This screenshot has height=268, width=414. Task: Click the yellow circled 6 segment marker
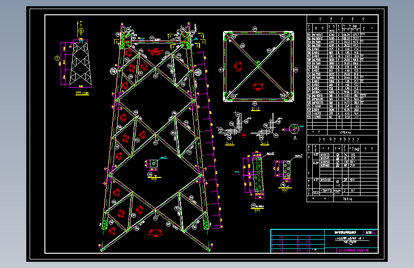pyautogui.click(x=81, y=31)
